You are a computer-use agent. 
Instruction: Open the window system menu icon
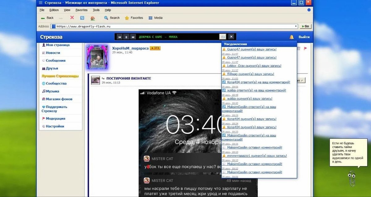tap(41, 3)
